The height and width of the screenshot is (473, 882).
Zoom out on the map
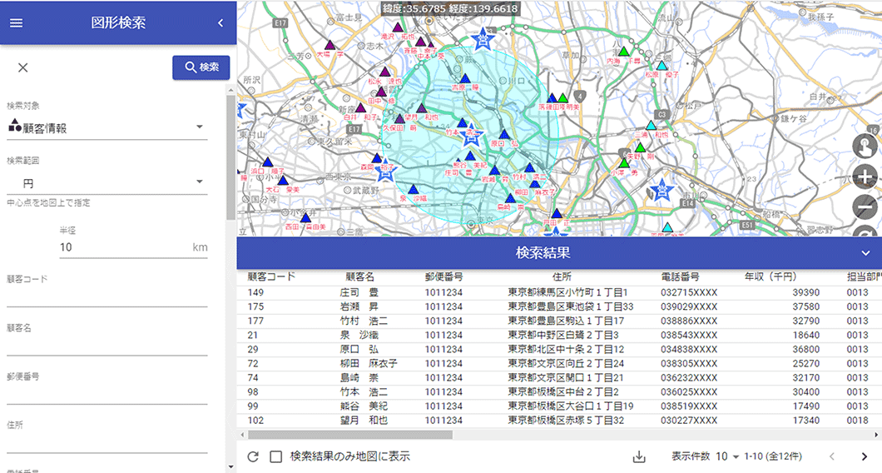[x=866, y=207]
